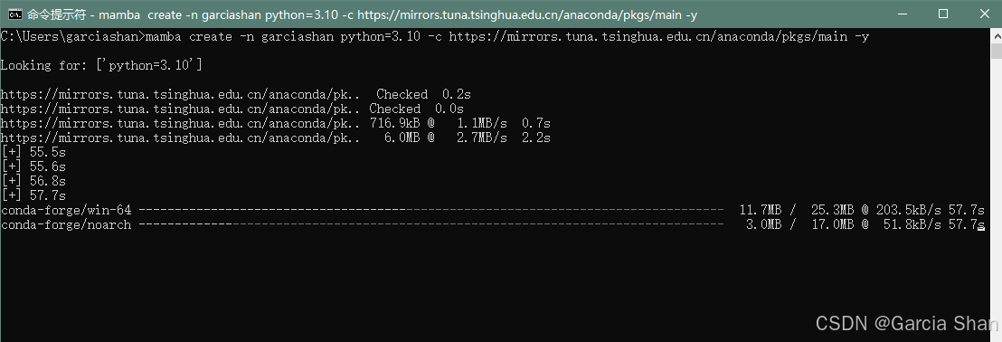
Task: Click the "Checked 0.2s" mirror line
Action: pyautogui.click(x=236, y=94)
